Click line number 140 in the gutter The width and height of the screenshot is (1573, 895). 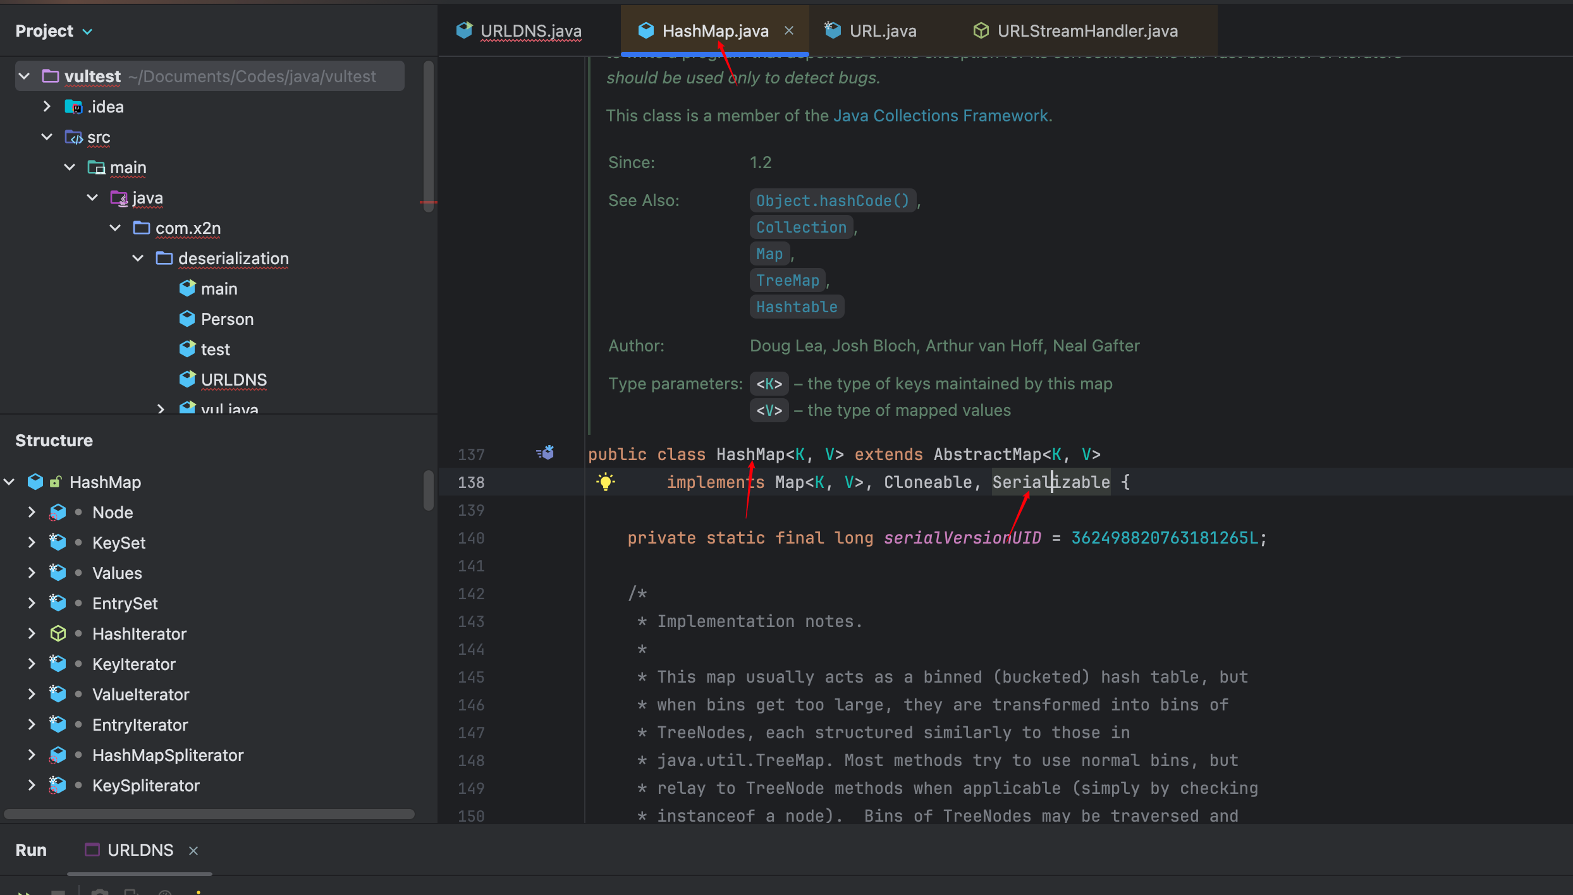tap(471, 538)
